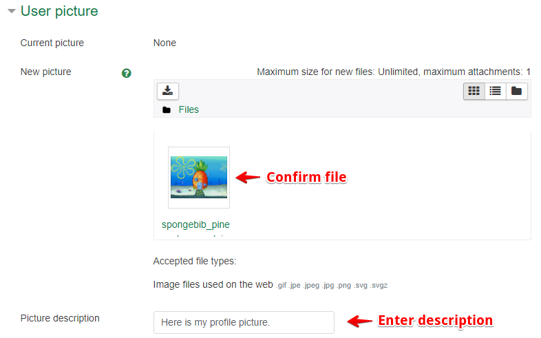Image resolution: width=541 pixels, height=338 pixels.
Task: Click the download all files icon
Action: (168, 91)
